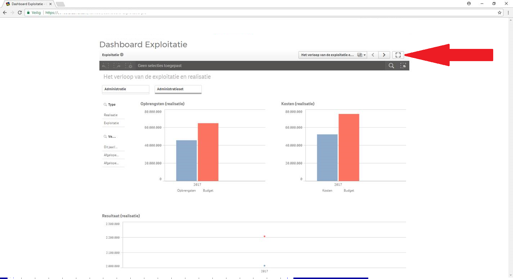Open the selections tool icon
This screenshot has width=513, height=279.
coord(403,66)
